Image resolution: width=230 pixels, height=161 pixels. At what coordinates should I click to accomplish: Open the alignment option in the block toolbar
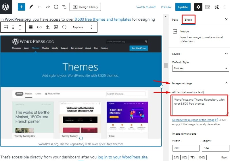coord(31,27)
